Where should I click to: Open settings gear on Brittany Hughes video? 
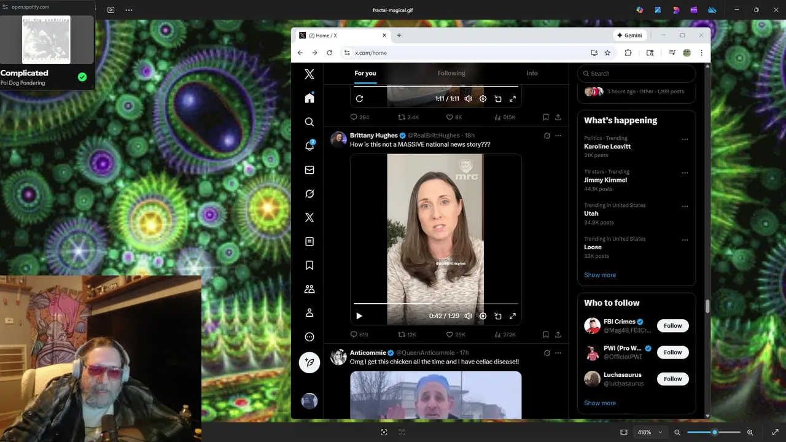483,316
